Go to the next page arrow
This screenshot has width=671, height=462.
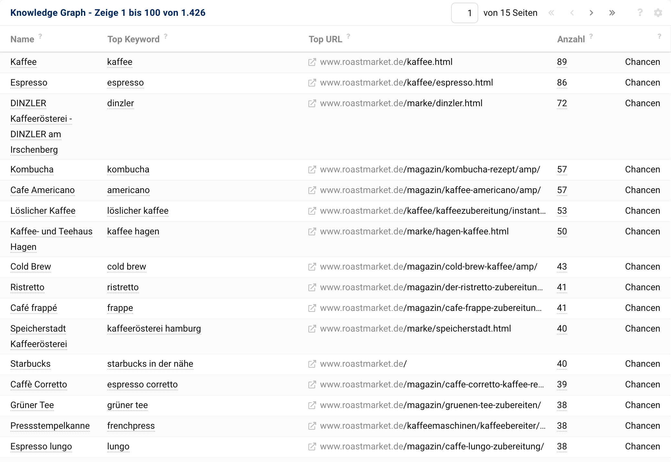pyautogui.click(x=591, y=13)
